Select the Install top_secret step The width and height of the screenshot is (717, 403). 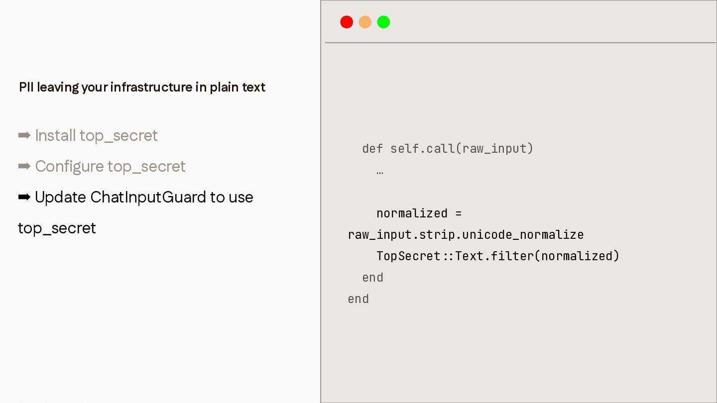click(x=97, y=135)
